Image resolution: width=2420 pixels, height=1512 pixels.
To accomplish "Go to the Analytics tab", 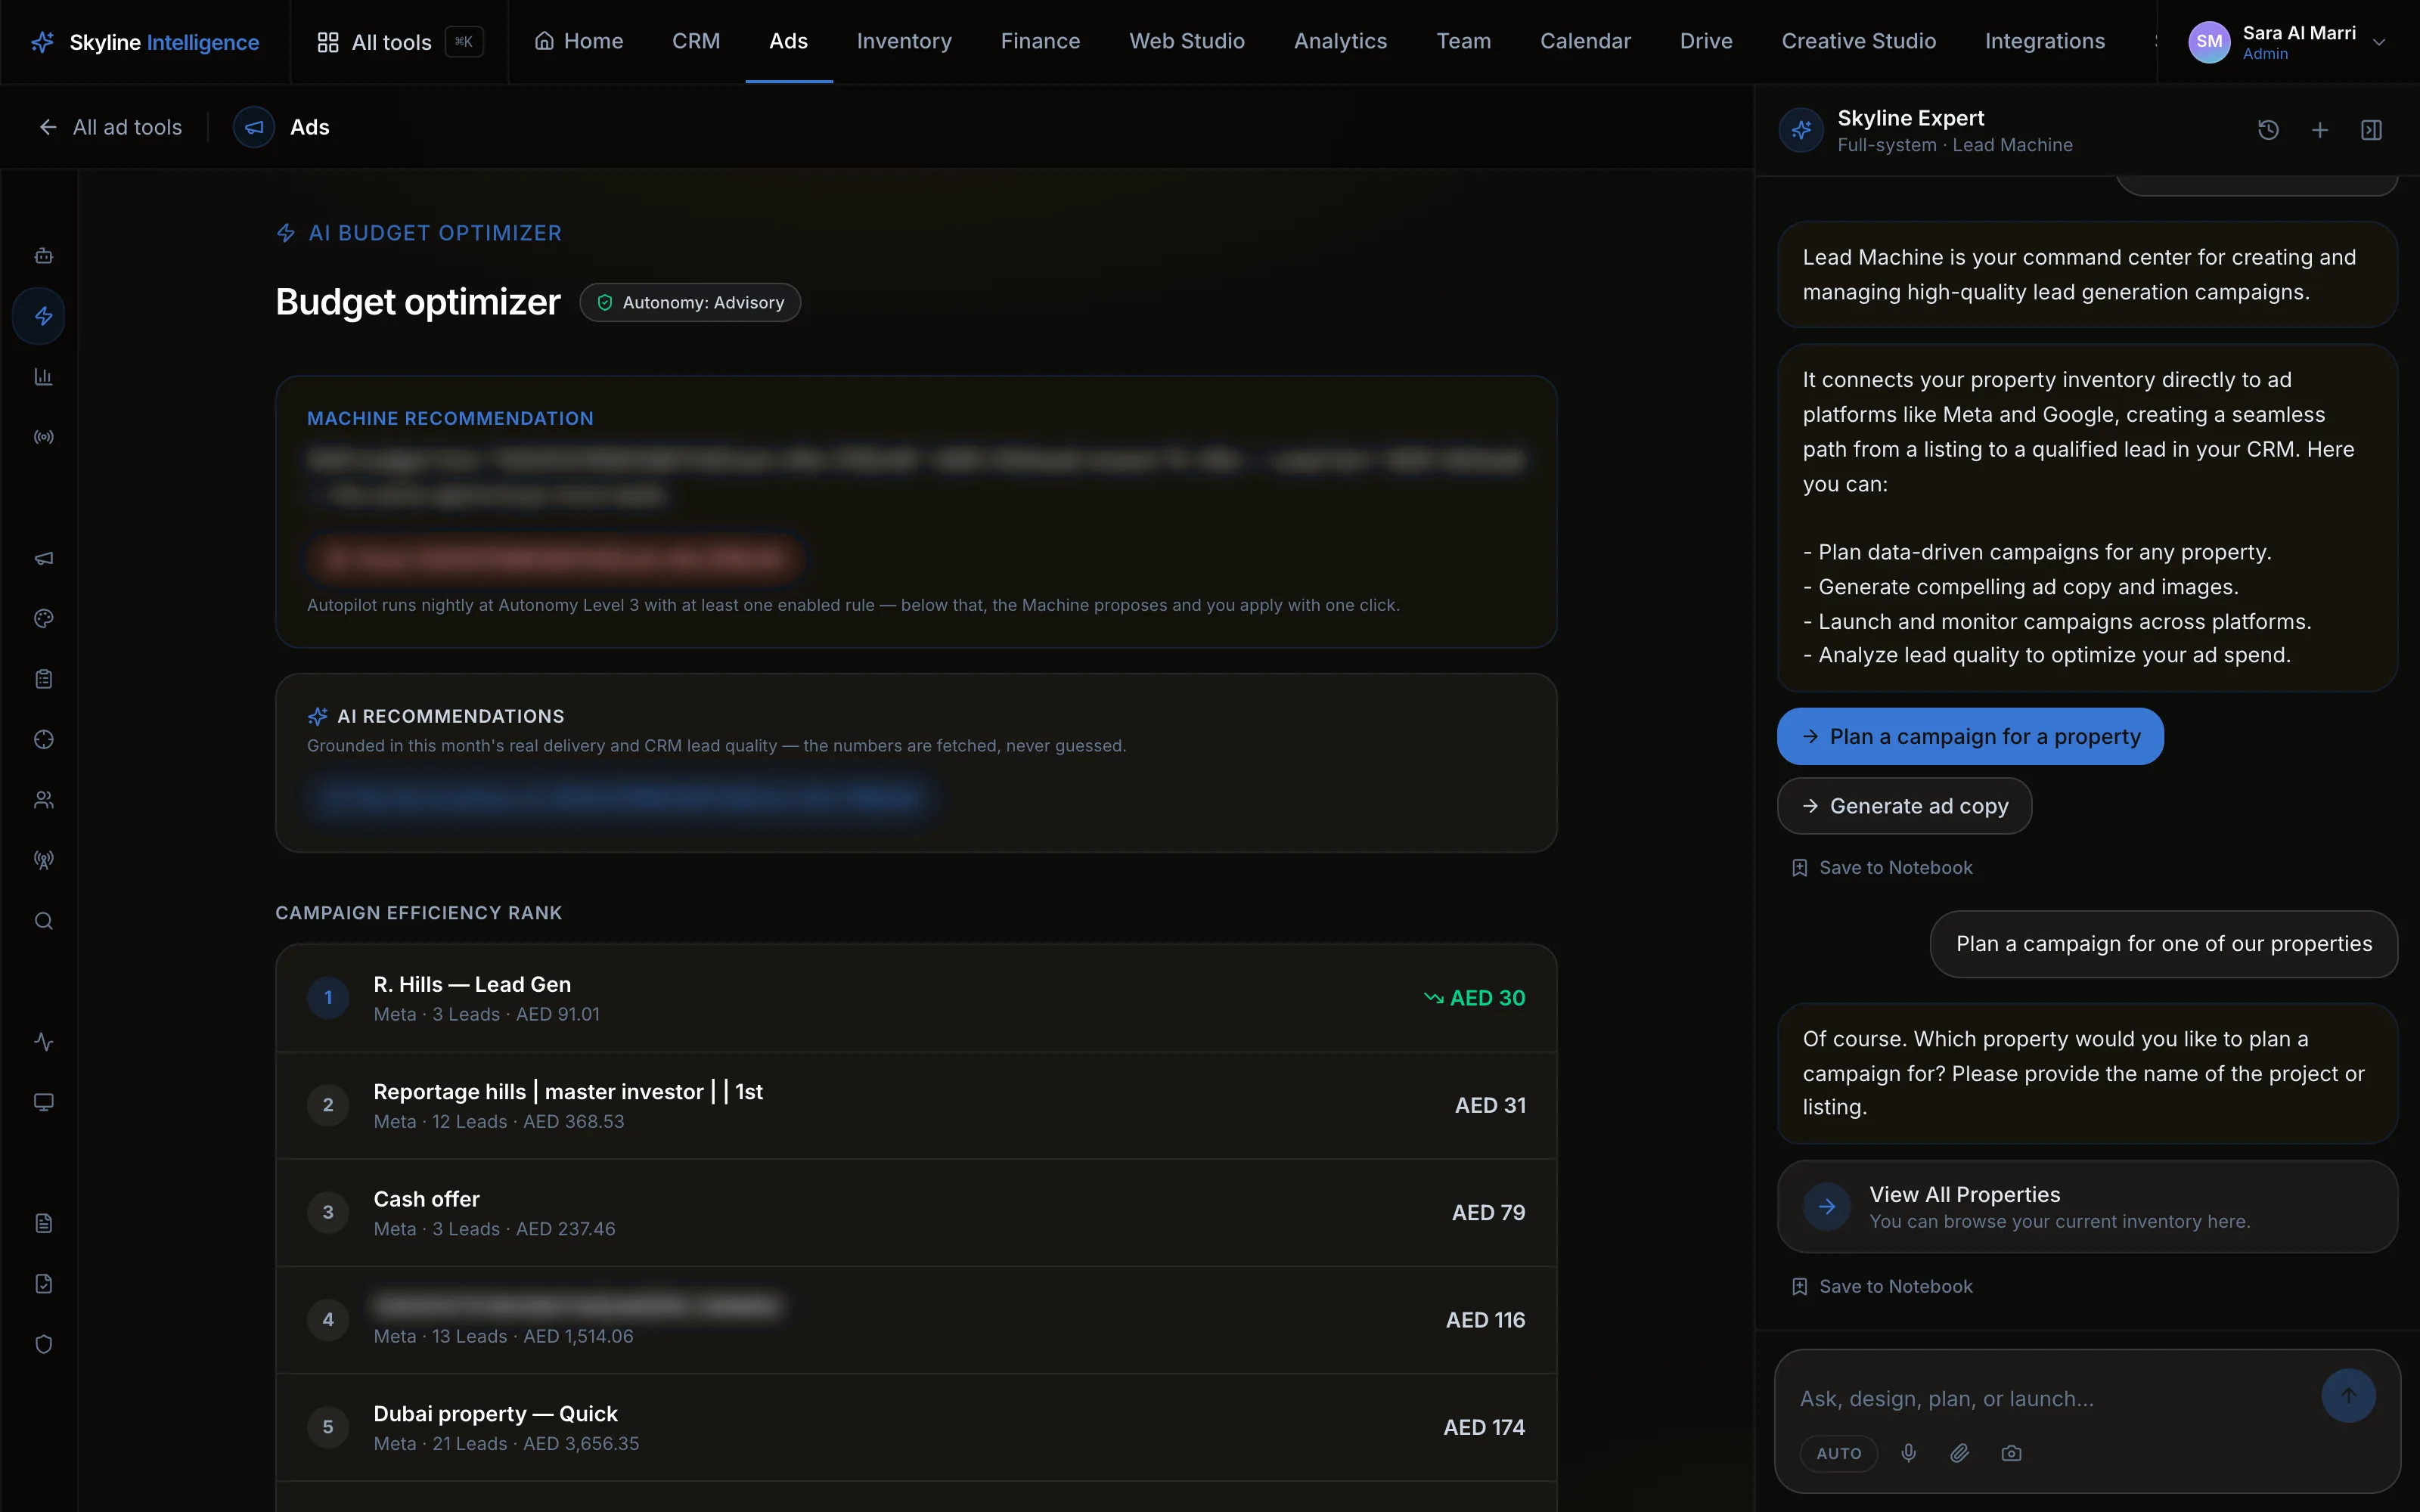I will (1340, 41).
